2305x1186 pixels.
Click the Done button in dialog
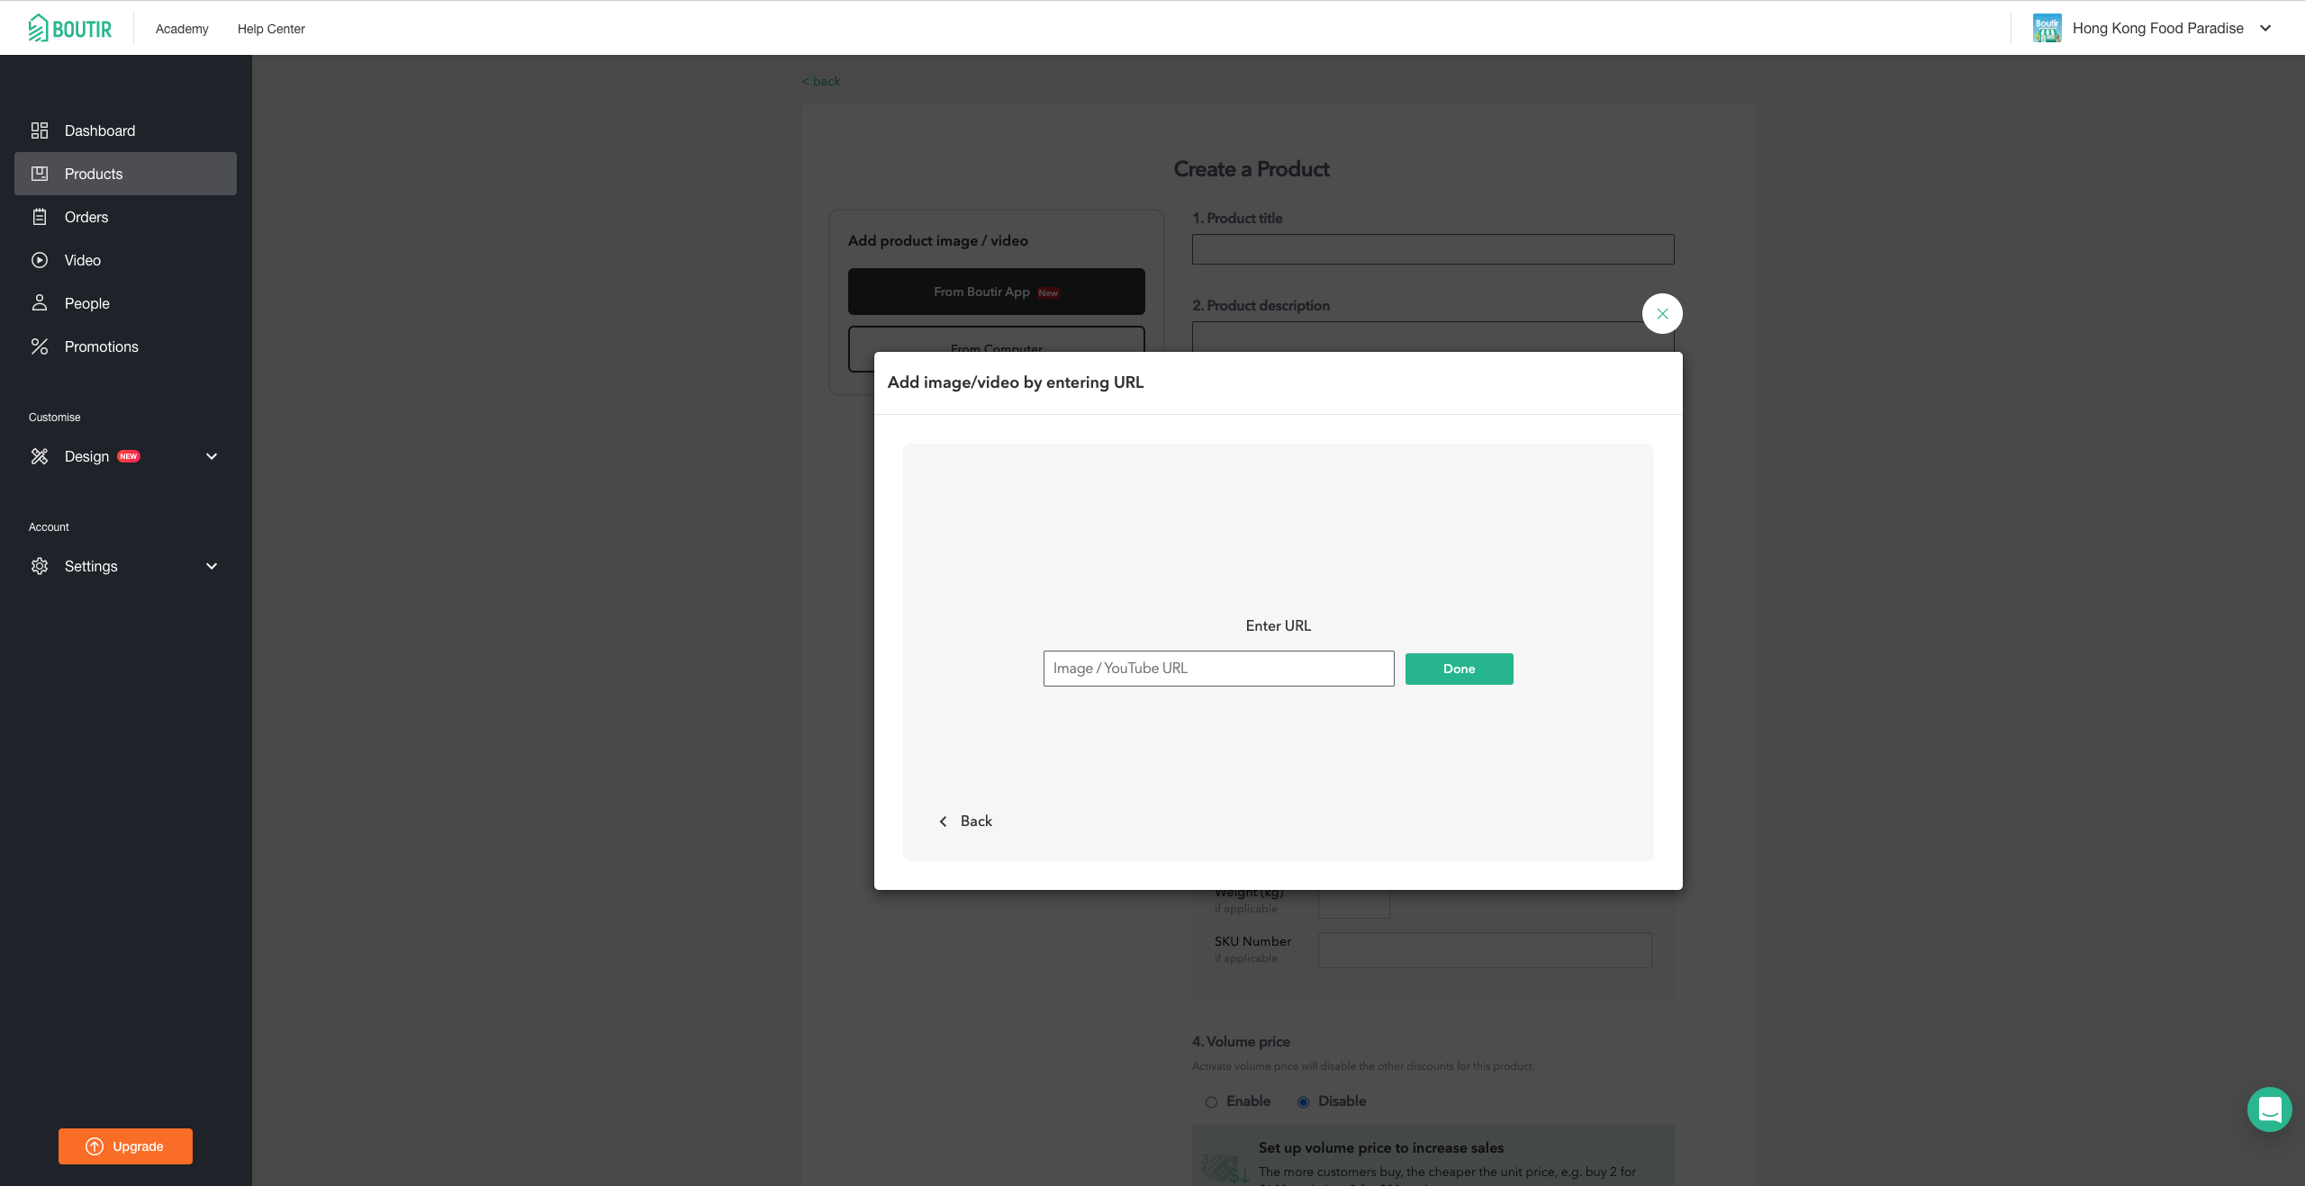1459,669
